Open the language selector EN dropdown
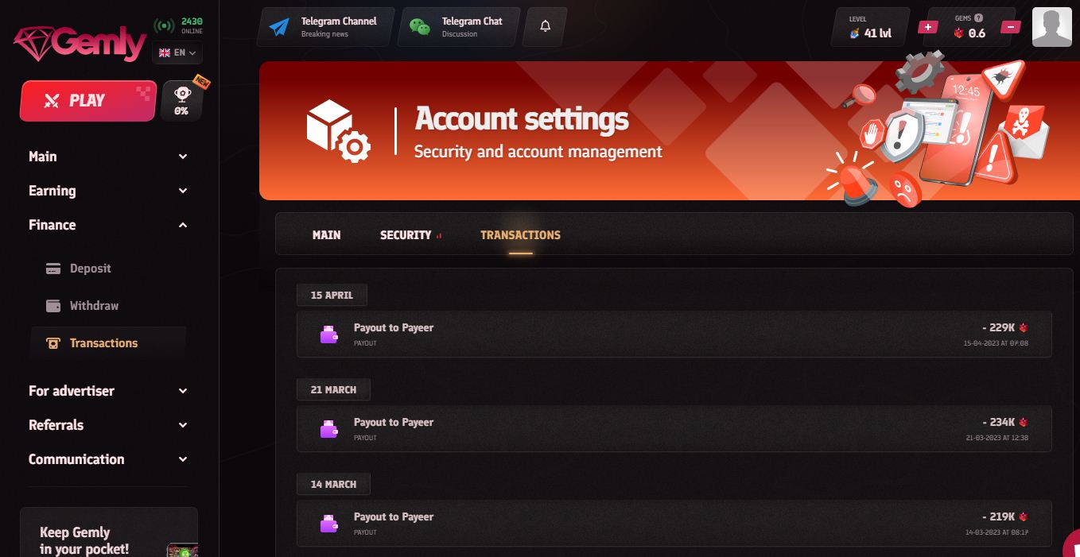The image size is (1080, 557). tap(177, 52)
